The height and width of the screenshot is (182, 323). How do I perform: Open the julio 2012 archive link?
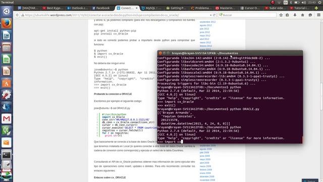(x=204, y=29)
